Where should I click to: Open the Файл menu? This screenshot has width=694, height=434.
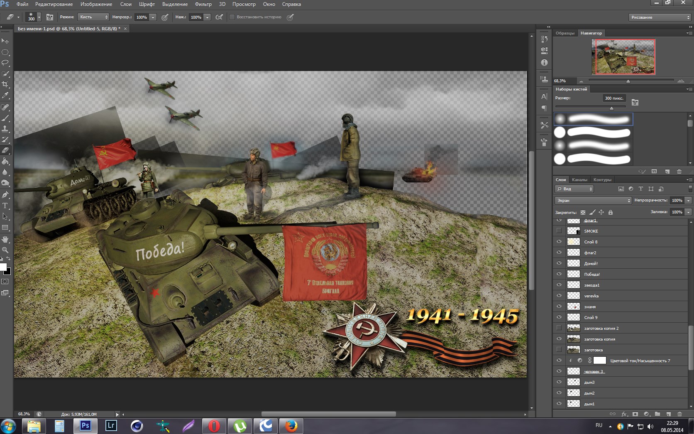(22, 4)
